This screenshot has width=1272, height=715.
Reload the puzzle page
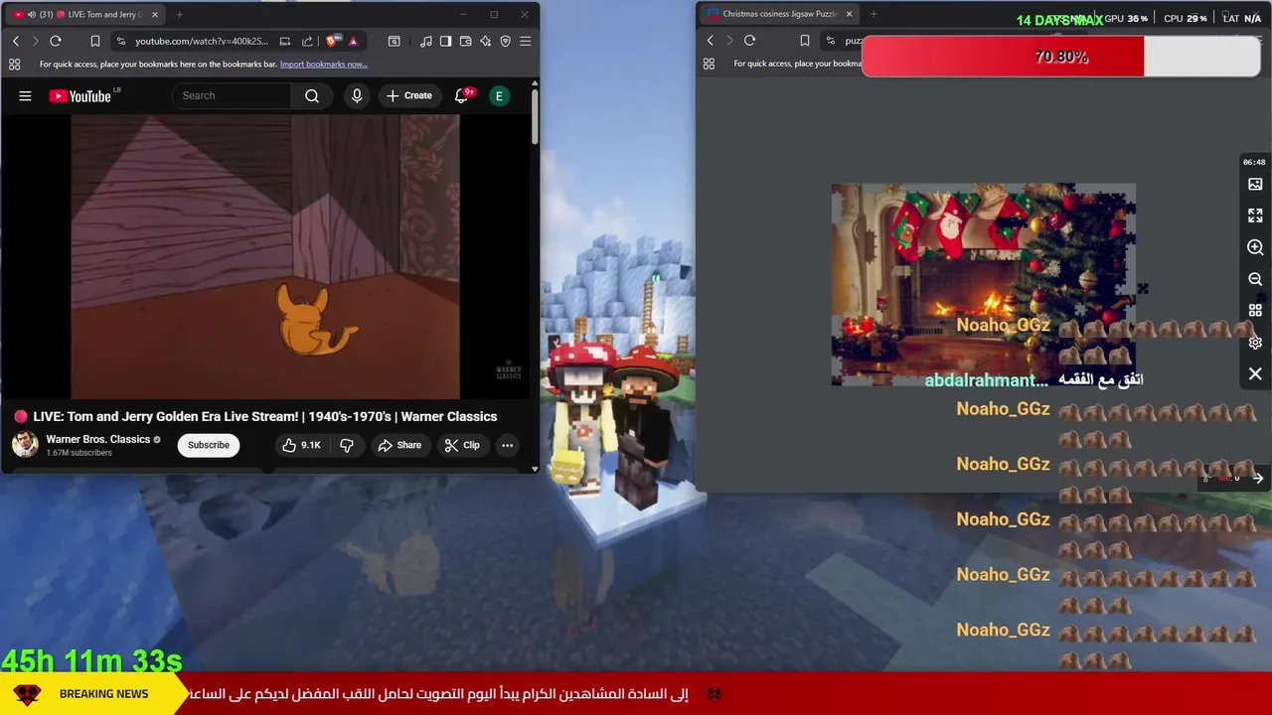tap(749, 41)
